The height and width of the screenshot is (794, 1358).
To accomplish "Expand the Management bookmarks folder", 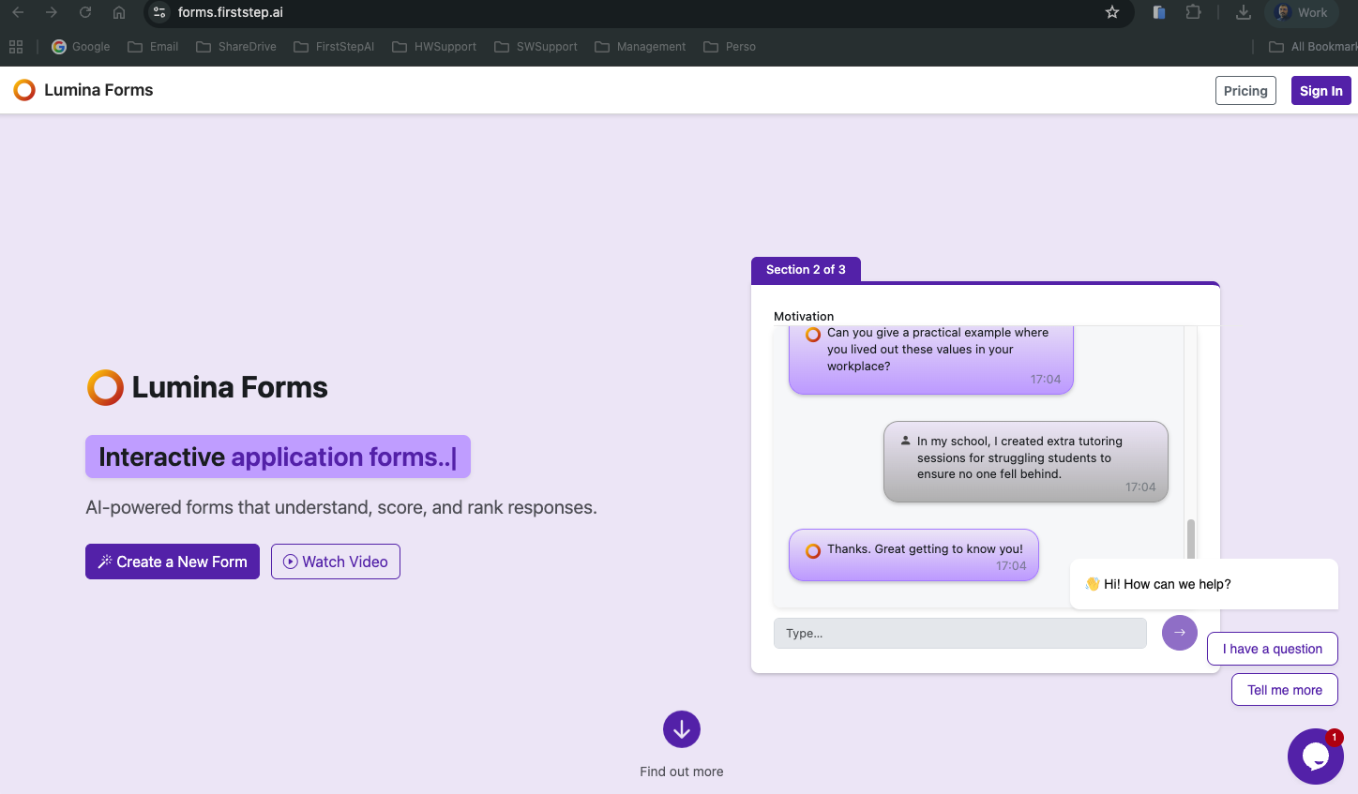I will point(641,47).
